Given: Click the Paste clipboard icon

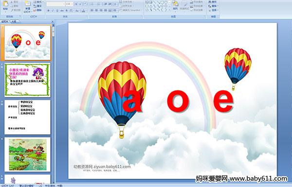Looking at the screenshot, I should point(5,3).
